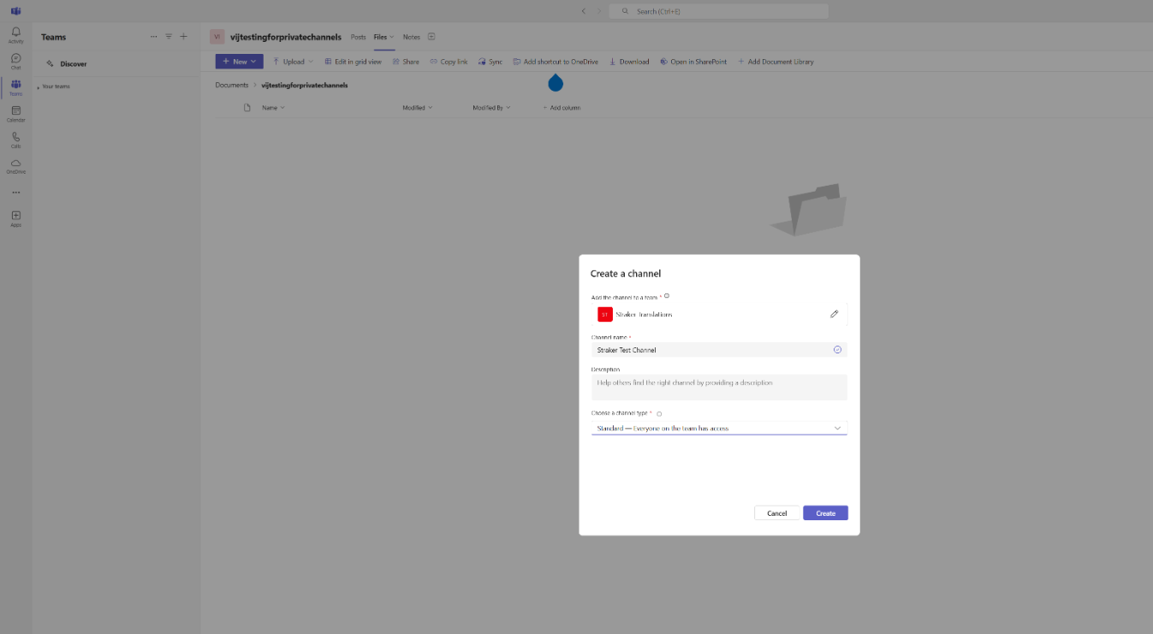The image size is (1153, 634).
Task: Open the Notes tab
Action: point(411,37)
